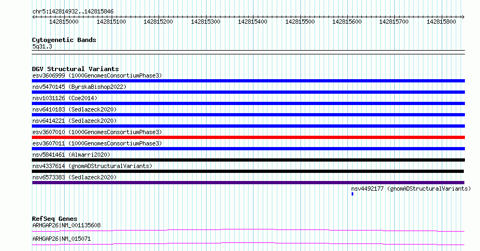480x251 pixels.
Task: Click the nsv5470145 (ByrskaBishop2022) label
Action: tap(79, 87)
